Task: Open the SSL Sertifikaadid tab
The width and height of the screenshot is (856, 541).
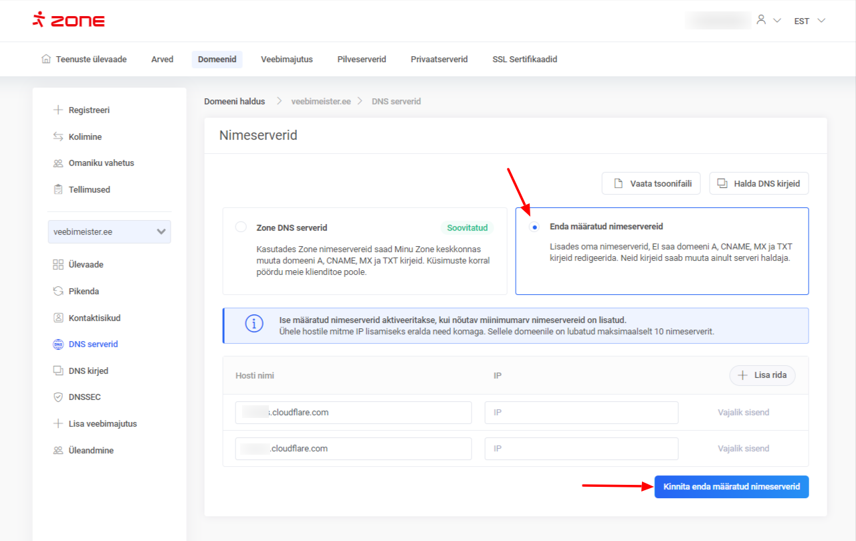Action: click(524, 59)
